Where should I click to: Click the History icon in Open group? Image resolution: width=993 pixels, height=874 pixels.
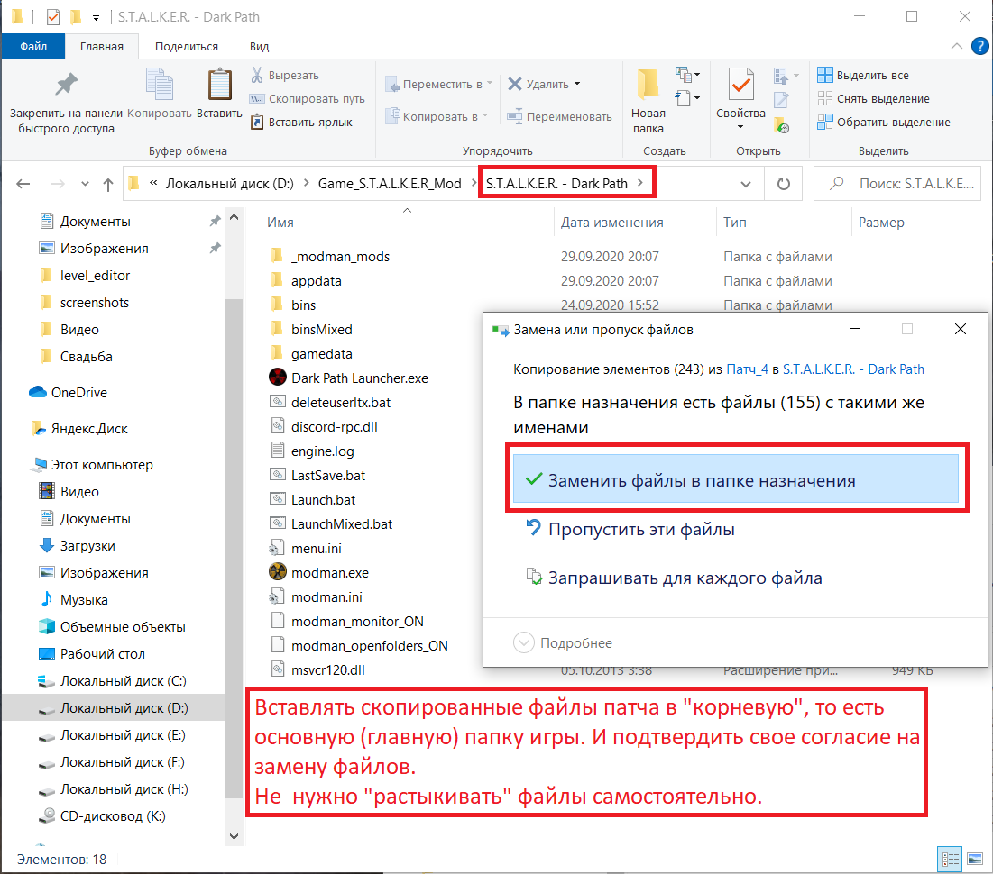point(782,125)
